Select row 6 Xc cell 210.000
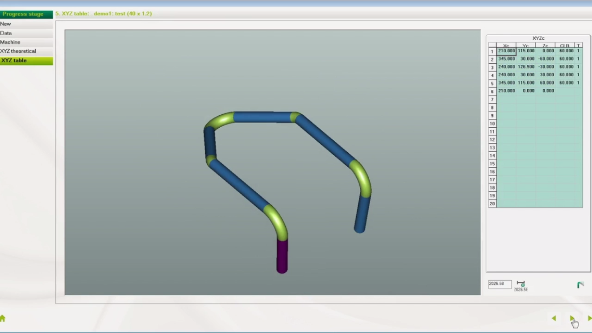The width and height of the screenshot is (592, 333). click(x=506, y=91)
